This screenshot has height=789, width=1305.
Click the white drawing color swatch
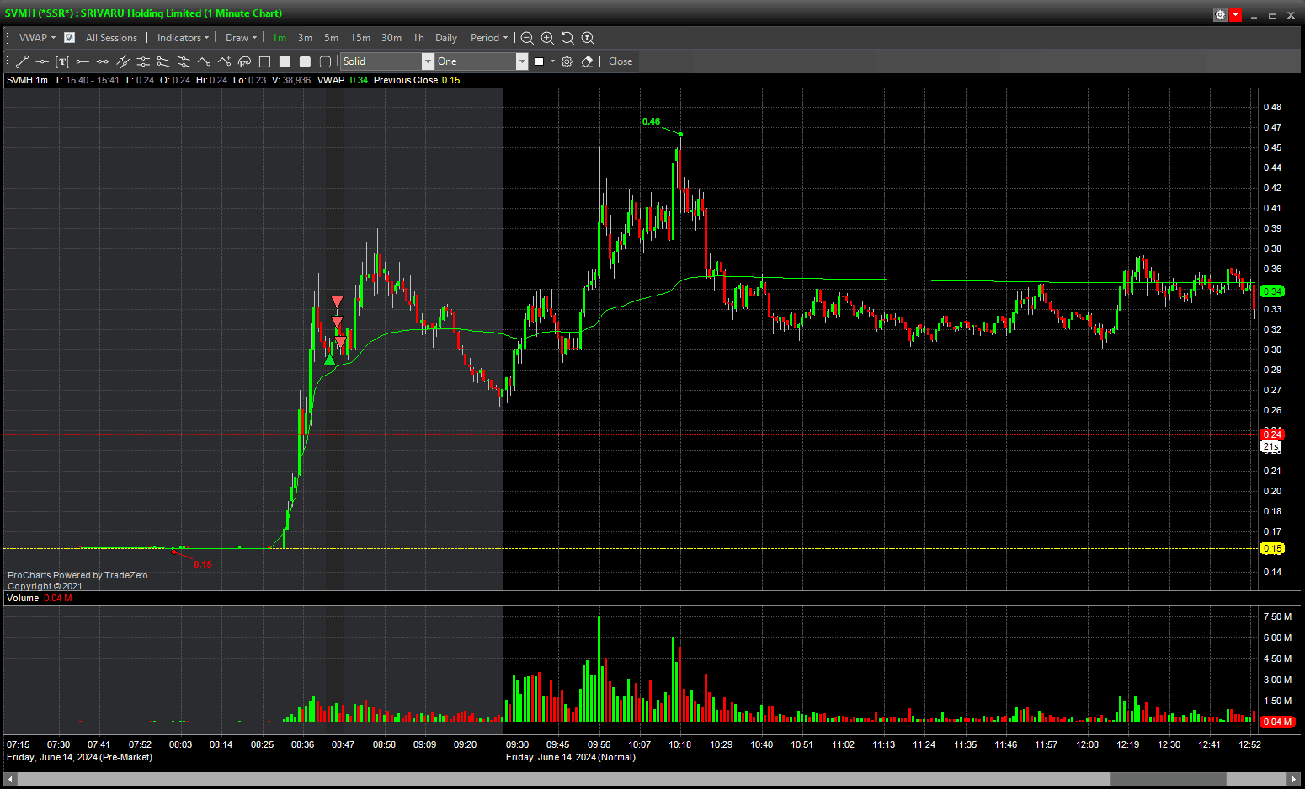[540, 61]
